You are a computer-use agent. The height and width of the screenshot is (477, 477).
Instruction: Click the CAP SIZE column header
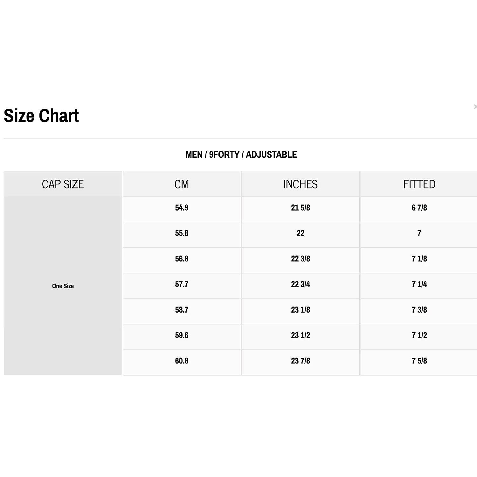[63, 184]
